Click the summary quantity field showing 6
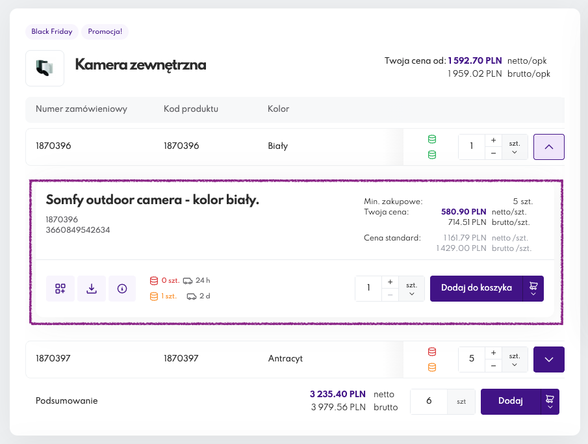This screenshot has width=588, height=444. click(x=428, y=402)
